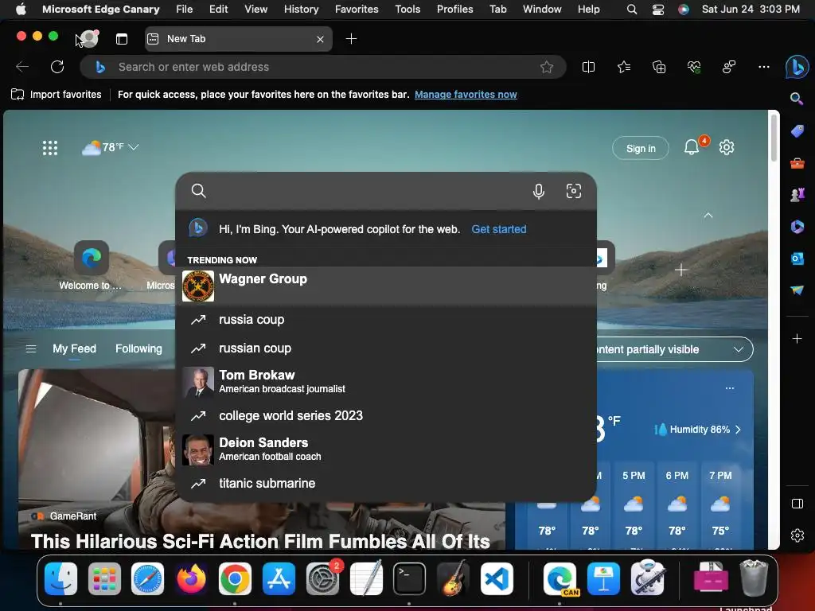Open sidebar Shopping tag icon

click(x=797, y=131)
